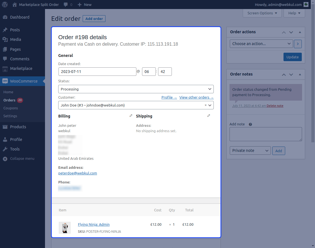
Task: Click the Add note help icon
Action: point(250,124)
